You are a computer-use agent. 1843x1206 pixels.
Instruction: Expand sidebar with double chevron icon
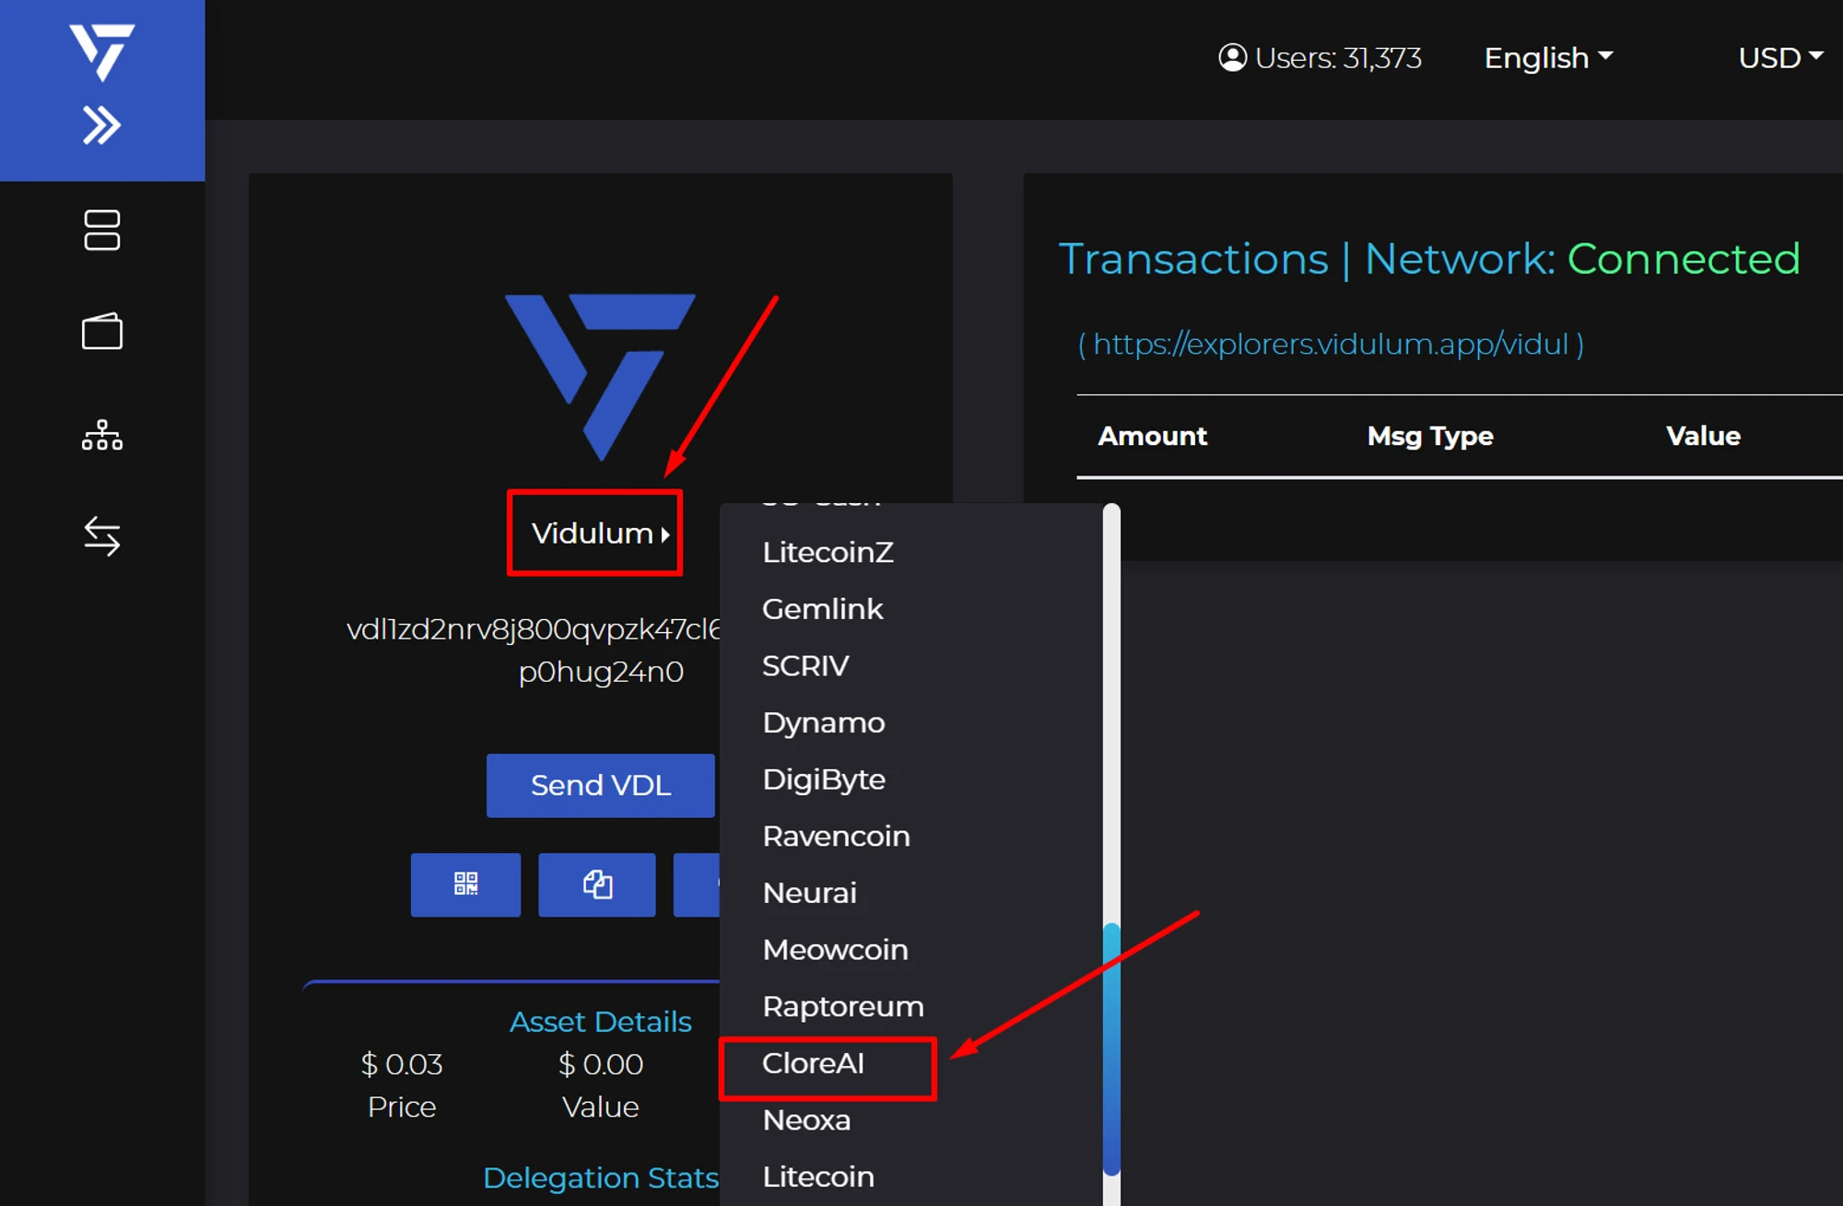(x=101, y=125)
